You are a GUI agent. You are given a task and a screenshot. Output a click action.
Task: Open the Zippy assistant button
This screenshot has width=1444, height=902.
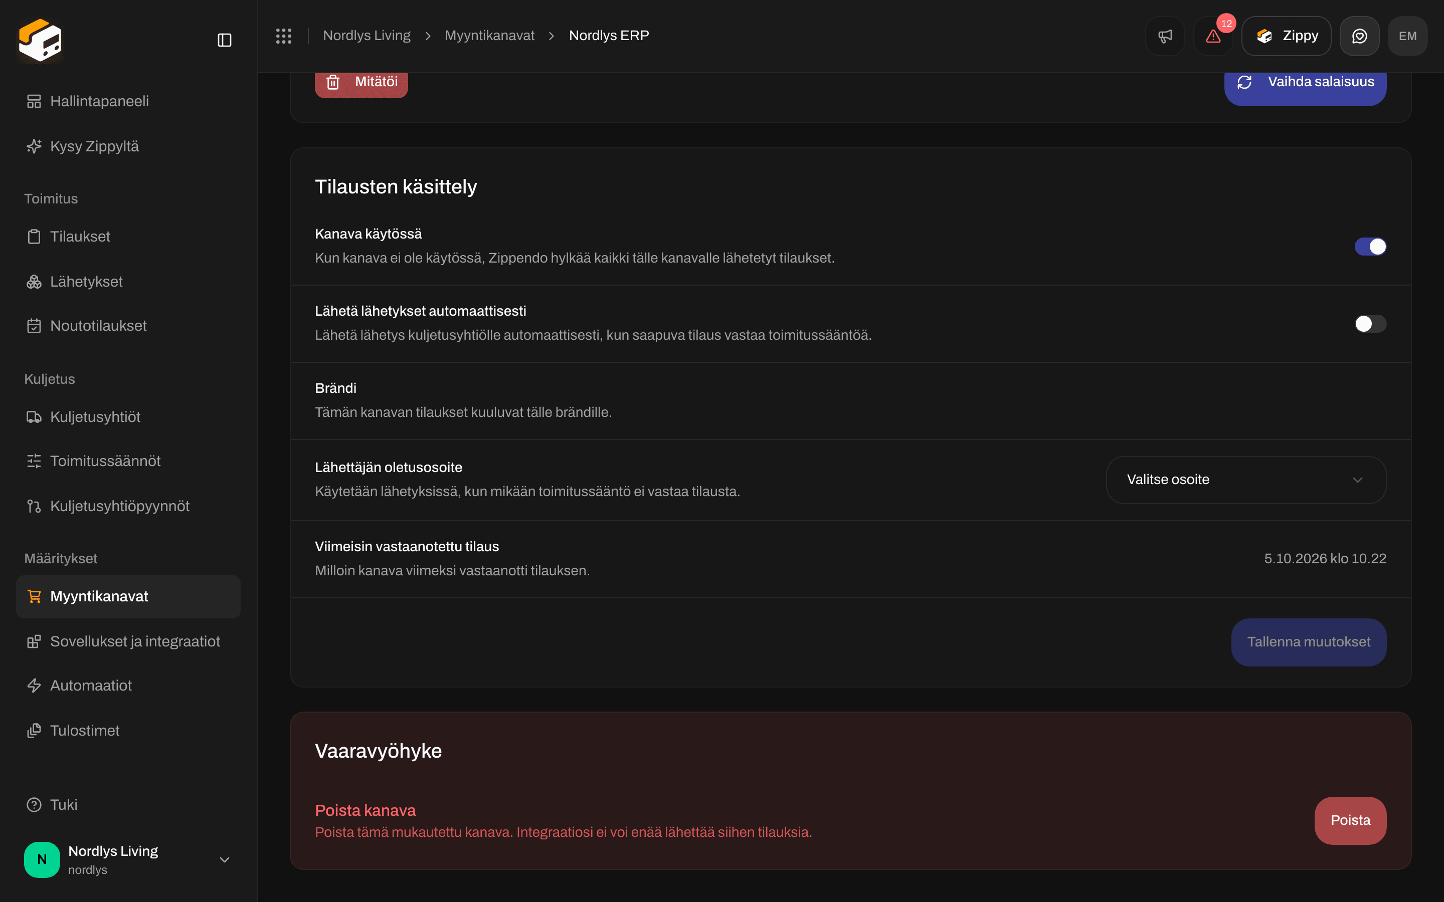coord(1286,36)
